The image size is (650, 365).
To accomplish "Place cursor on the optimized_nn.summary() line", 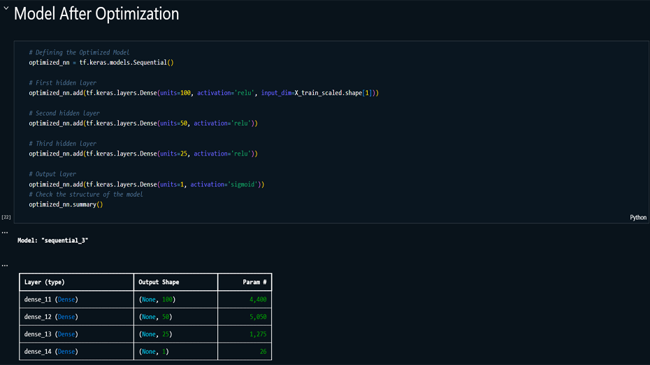I will [x=66, y=204].
